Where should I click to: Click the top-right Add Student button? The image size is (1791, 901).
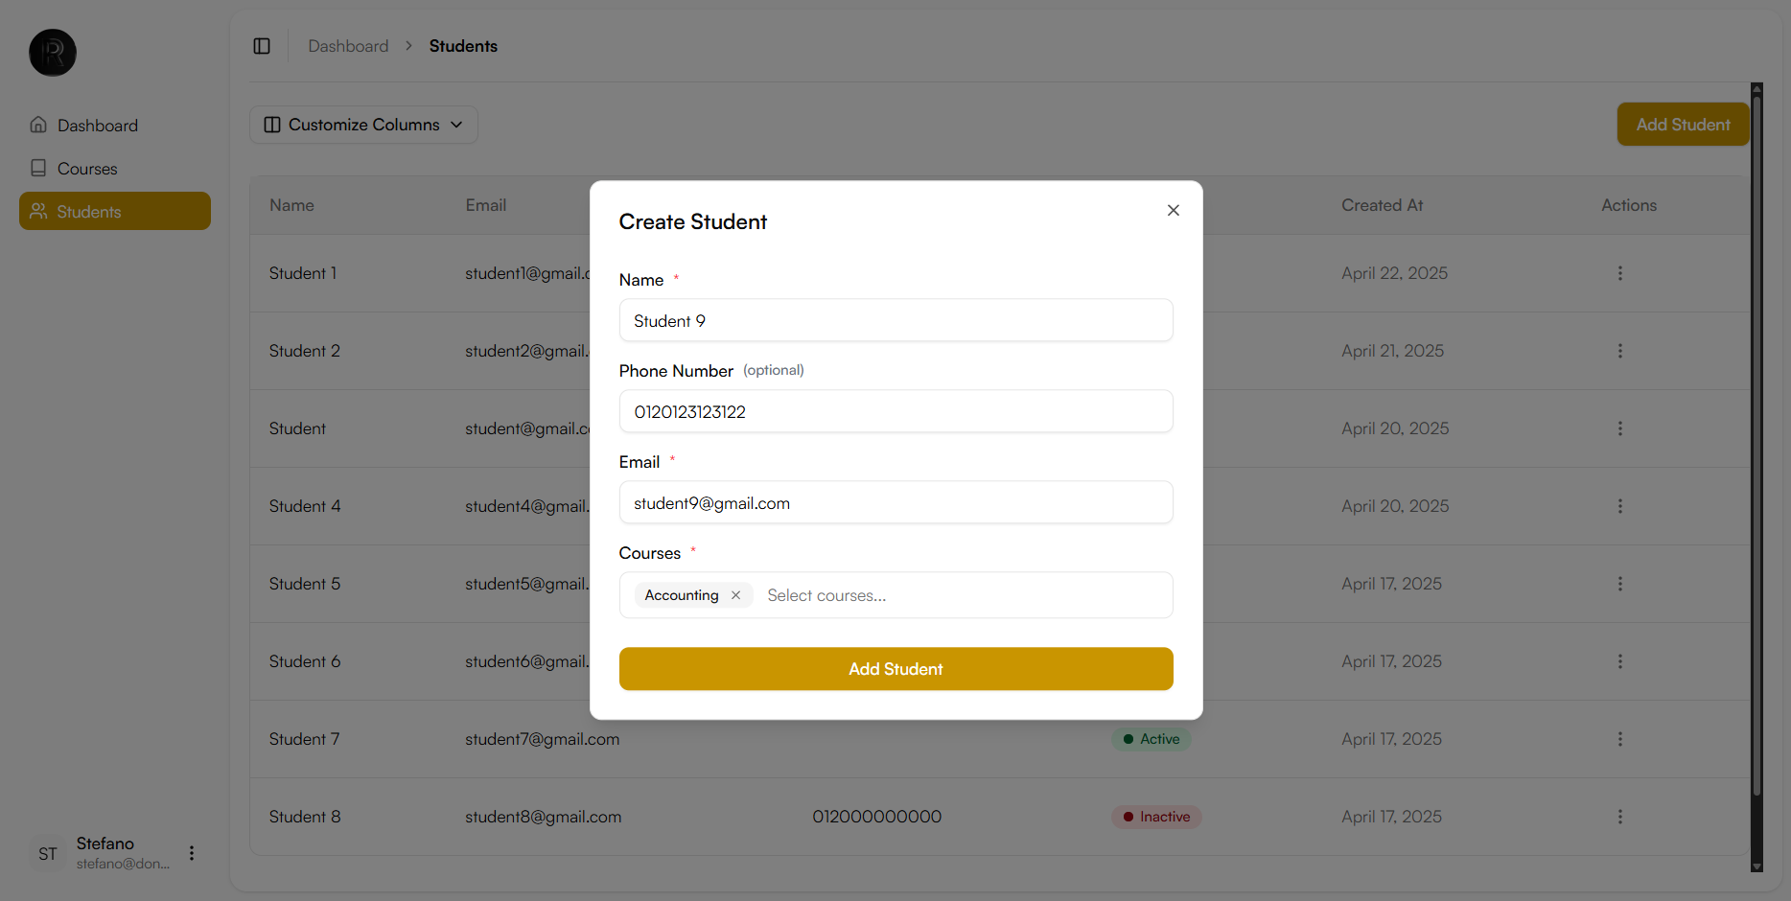tap(1683, 125)
